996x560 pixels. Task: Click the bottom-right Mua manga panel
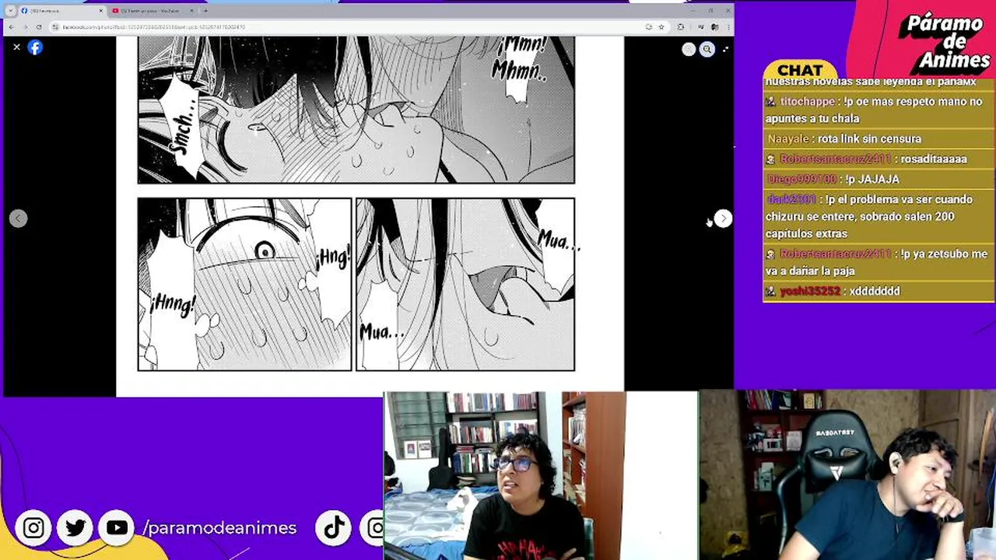(465, 285)
